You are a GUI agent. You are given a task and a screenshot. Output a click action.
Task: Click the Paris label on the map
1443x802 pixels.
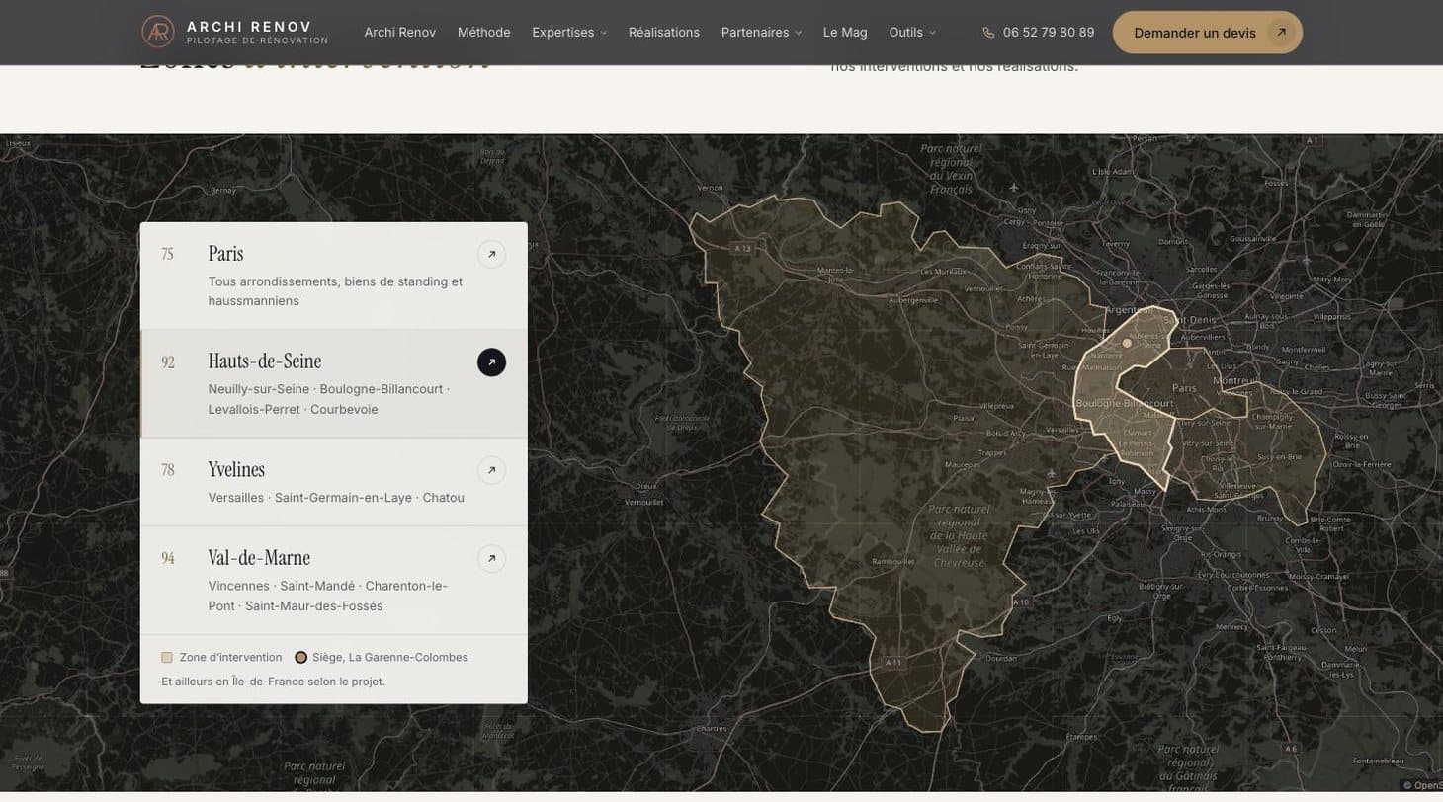coord(1184,389)
